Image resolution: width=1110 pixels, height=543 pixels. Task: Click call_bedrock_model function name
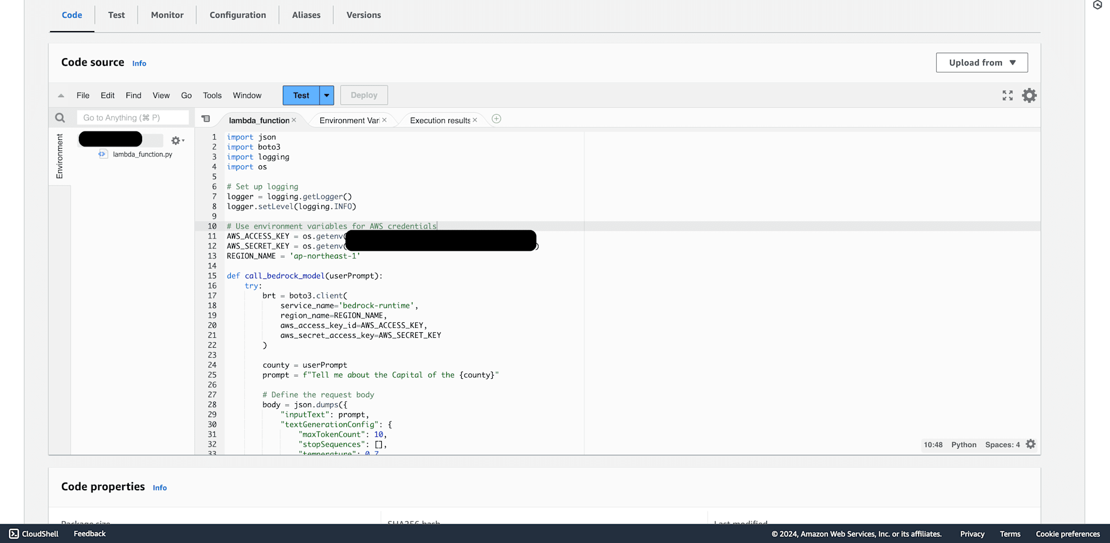285,276
